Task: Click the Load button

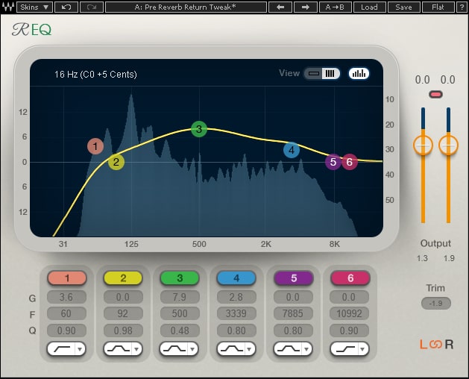Action: click(369, 7)
